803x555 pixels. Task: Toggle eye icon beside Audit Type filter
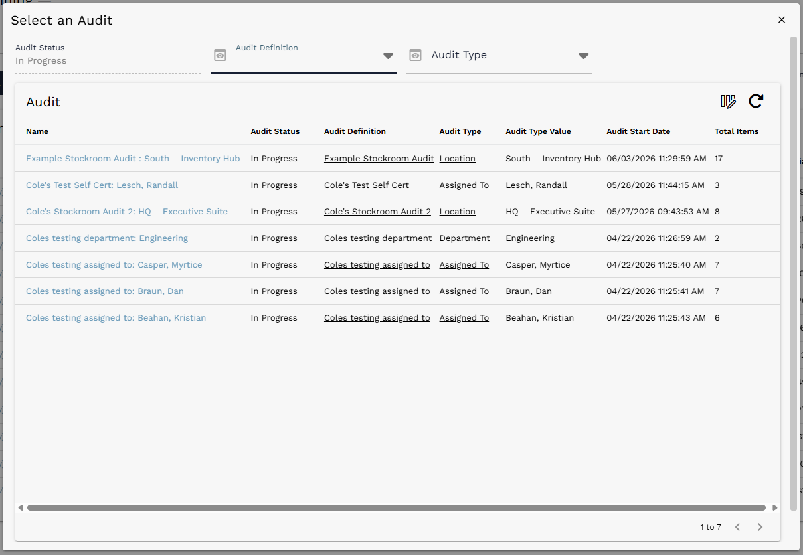coord(415,55)
